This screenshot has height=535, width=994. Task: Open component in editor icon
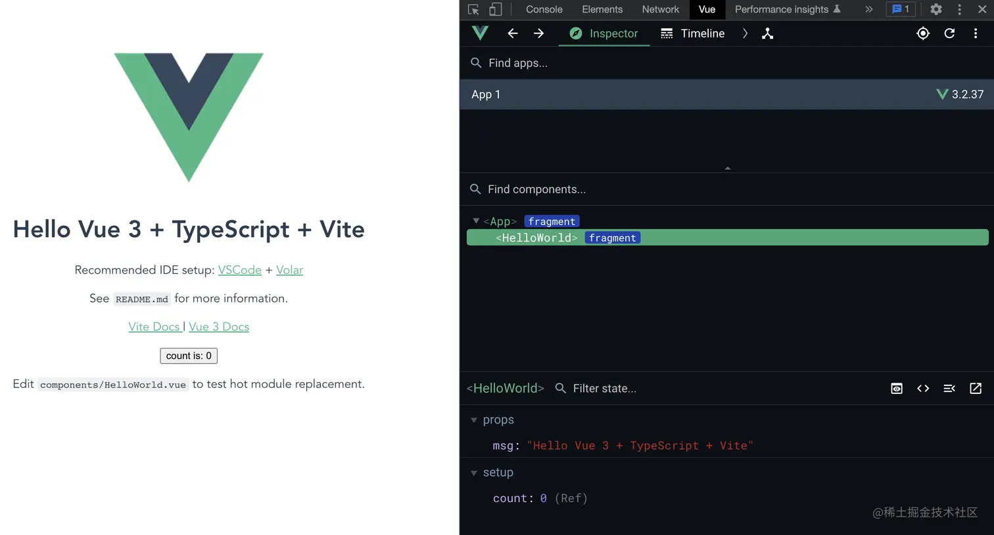tap(976, 389)
